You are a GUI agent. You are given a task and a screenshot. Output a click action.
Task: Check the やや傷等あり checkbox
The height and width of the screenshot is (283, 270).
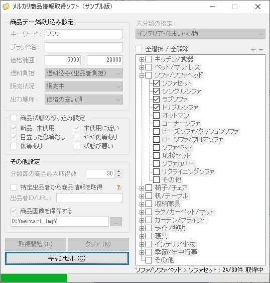pos(77,137)
